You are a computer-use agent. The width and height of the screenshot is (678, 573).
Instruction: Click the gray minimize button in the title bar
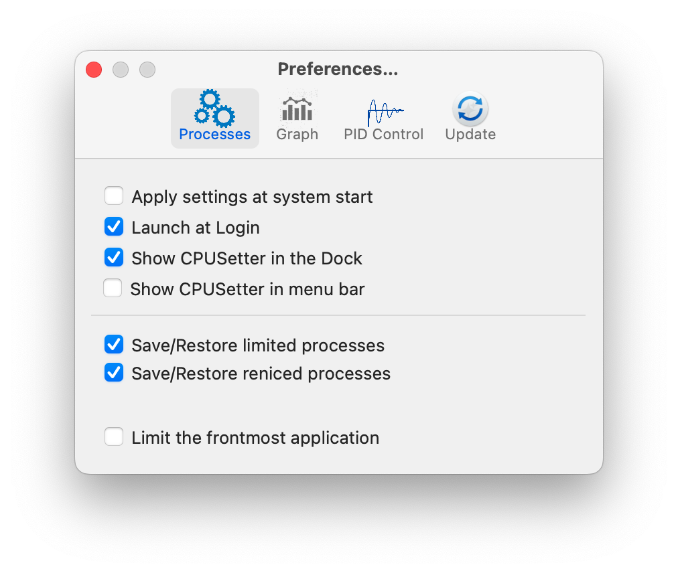[121, 70]
